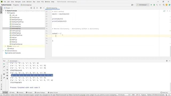
Task: Collapse the Programs folder
Action: pyautogui.click(x=6, y=13)
